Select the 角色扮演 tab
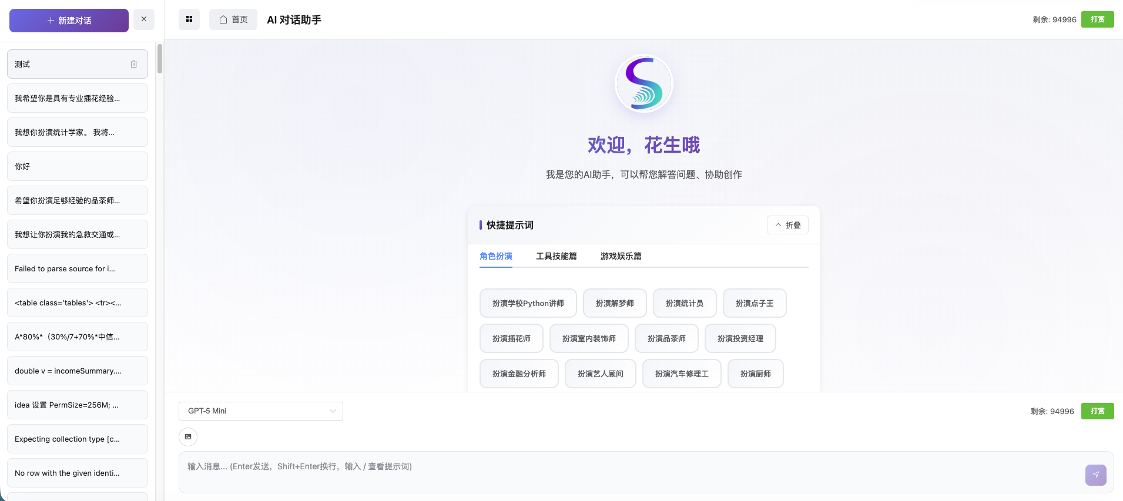This screenshot has width=1123, height=501. point(495,256)
